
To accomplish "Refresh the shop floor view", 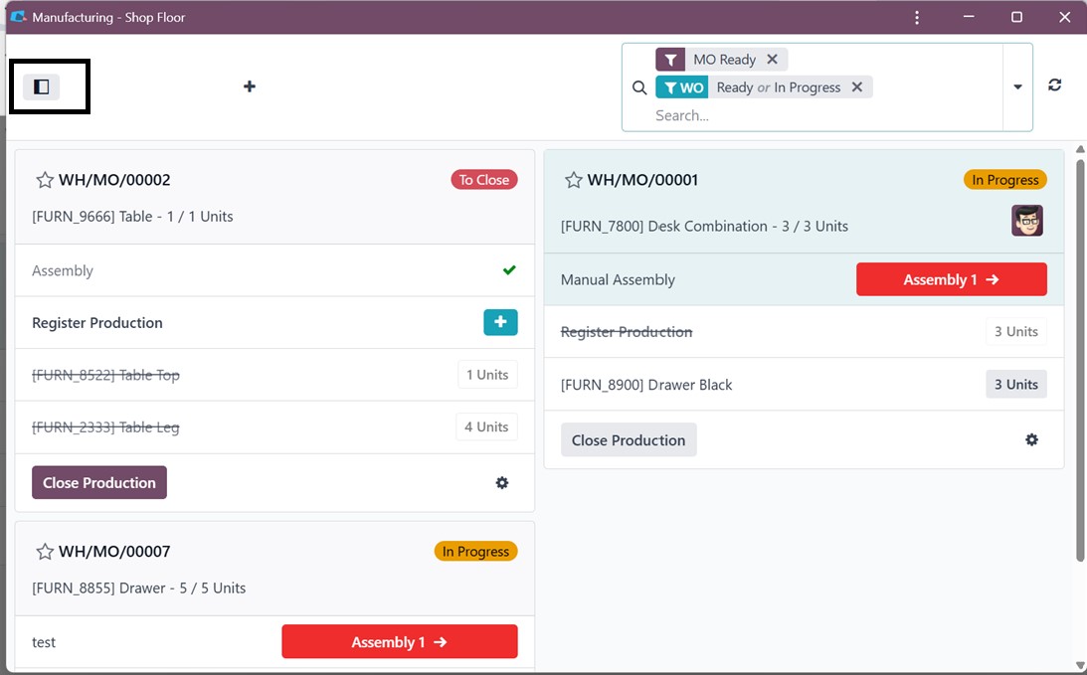I will coord(1054,85).
